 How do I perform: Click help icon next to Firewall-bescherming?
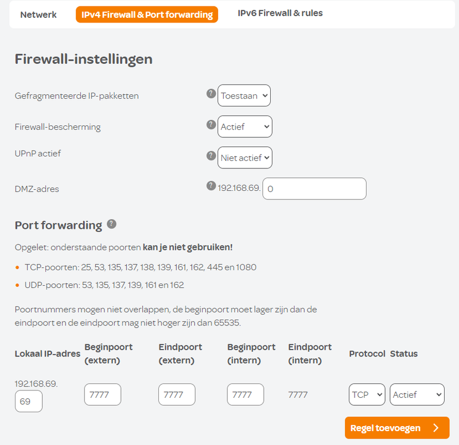point(211,125)
